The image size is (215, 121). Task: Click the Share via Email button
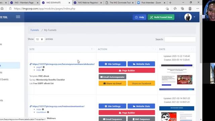113,83
